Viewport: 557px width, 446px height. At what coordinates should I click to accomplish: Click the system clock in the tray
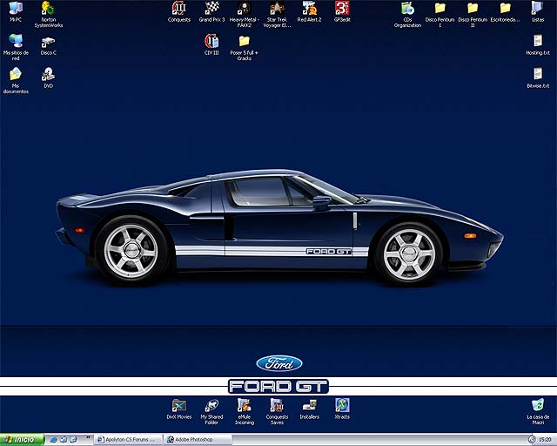point(544,440)
